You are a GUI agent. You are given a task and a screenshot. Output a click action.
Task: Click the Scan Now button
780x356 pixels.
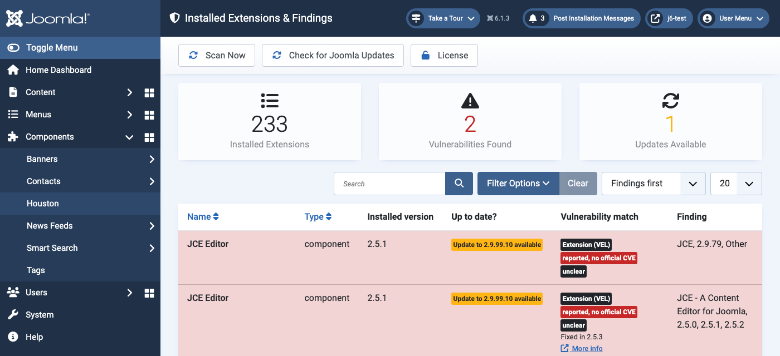(x=217, y=56)
